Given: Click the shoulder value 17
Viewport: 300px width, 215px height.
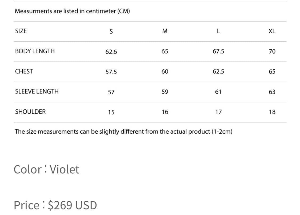Looking at the screenshot, I should (218, 112).
